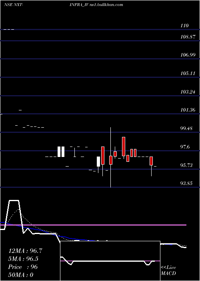Click the 99.48 price level label
Screen dimensions: 200x281
[187, 128]
